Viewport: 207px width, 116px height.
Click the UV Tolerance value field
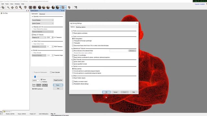(49, 37)
